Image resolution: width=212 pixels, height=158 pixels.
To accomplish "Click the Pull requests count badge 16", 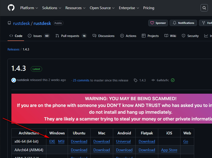I will click(84, 36).
